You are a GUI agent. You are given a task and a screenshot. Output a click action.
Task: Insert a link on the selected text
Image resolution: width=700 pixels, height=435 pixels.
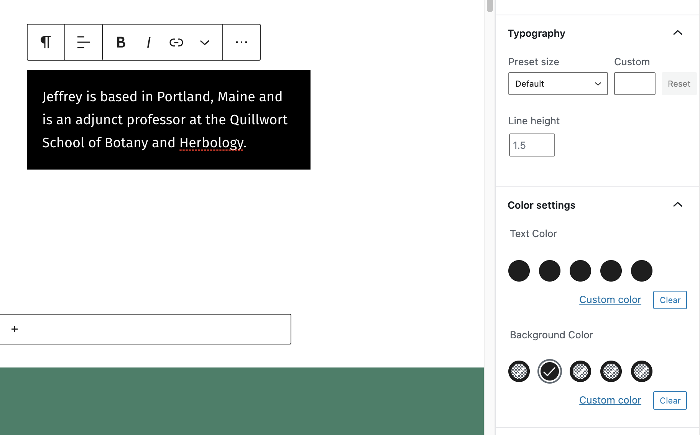(176, 42)
